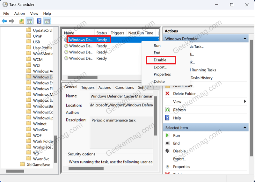Screen dimensions: 255x182
Task: Switch to the General tab
Action: tap(71, 87)
